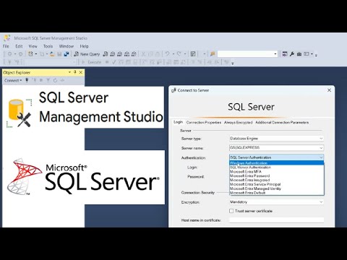
Task: Click the Analysis Services XMLA Query icon
Action: pyautogui.click(x=127, y=54)
